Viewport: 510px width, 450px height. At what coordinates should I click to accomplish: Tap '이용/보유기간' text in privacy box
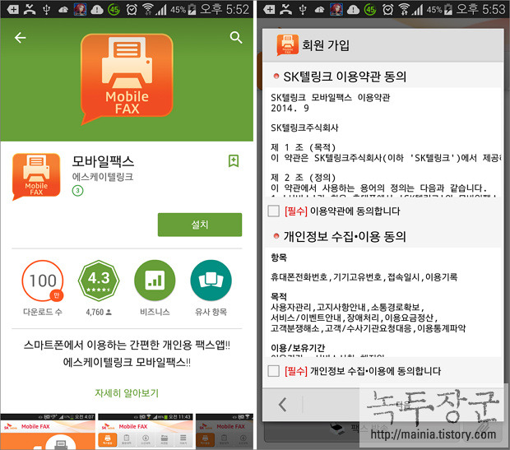pos(298,348)
